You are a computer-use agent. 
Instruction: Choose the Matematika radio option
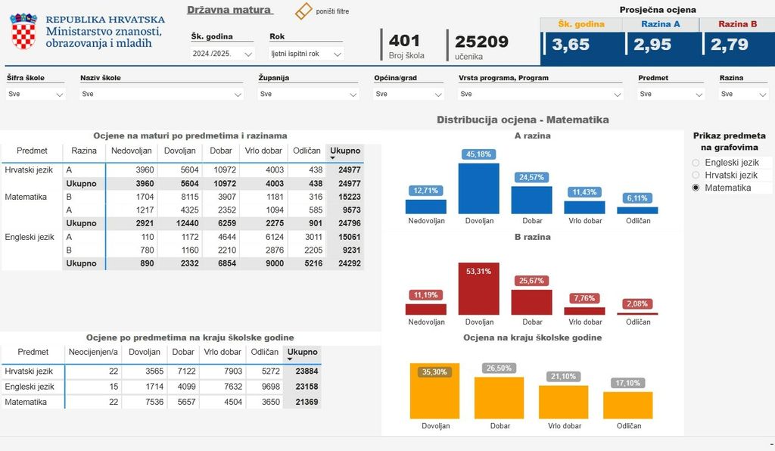(696, 188)
